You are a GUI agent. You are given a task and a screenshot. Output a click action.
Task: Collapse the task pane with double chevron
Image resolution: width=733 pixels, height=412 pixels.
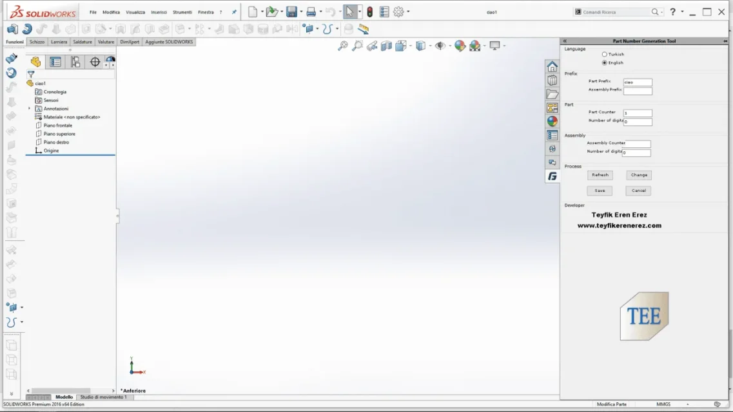[x=565, y=41]
